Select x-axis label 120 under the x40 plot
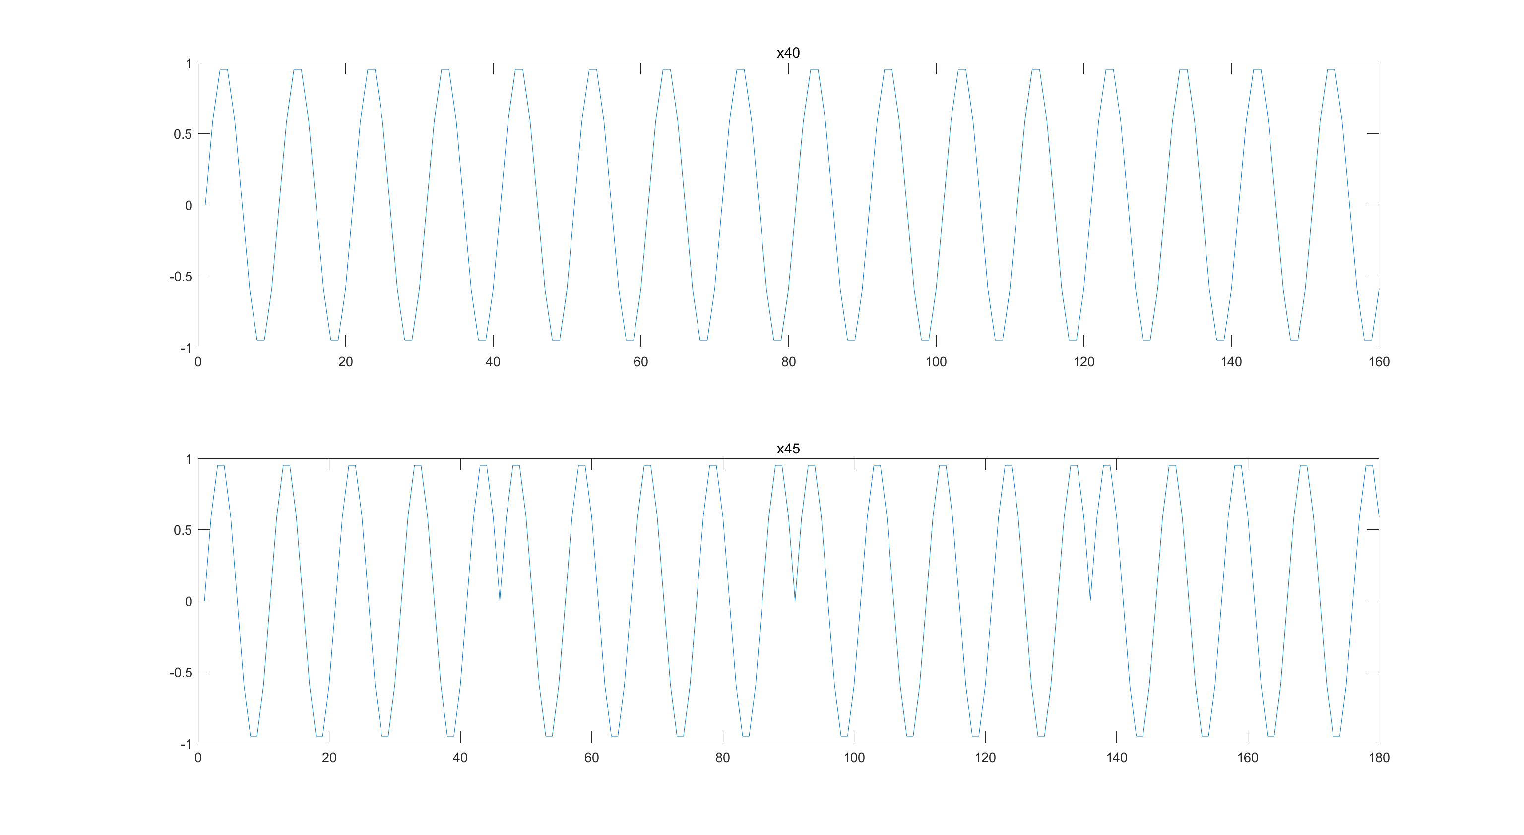The image size is (1524, 835). click(1084, 362)
